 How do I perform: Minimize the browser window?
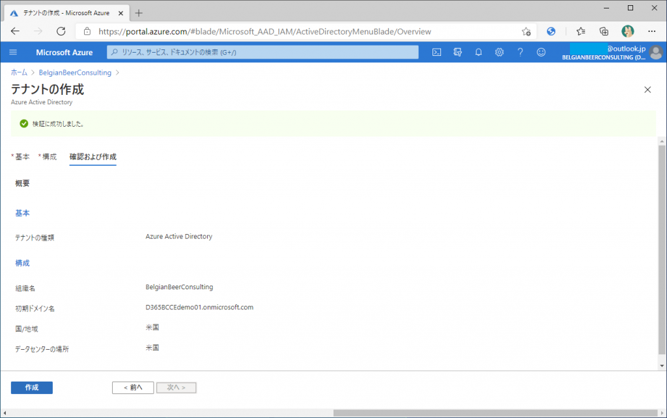point(606,8)
